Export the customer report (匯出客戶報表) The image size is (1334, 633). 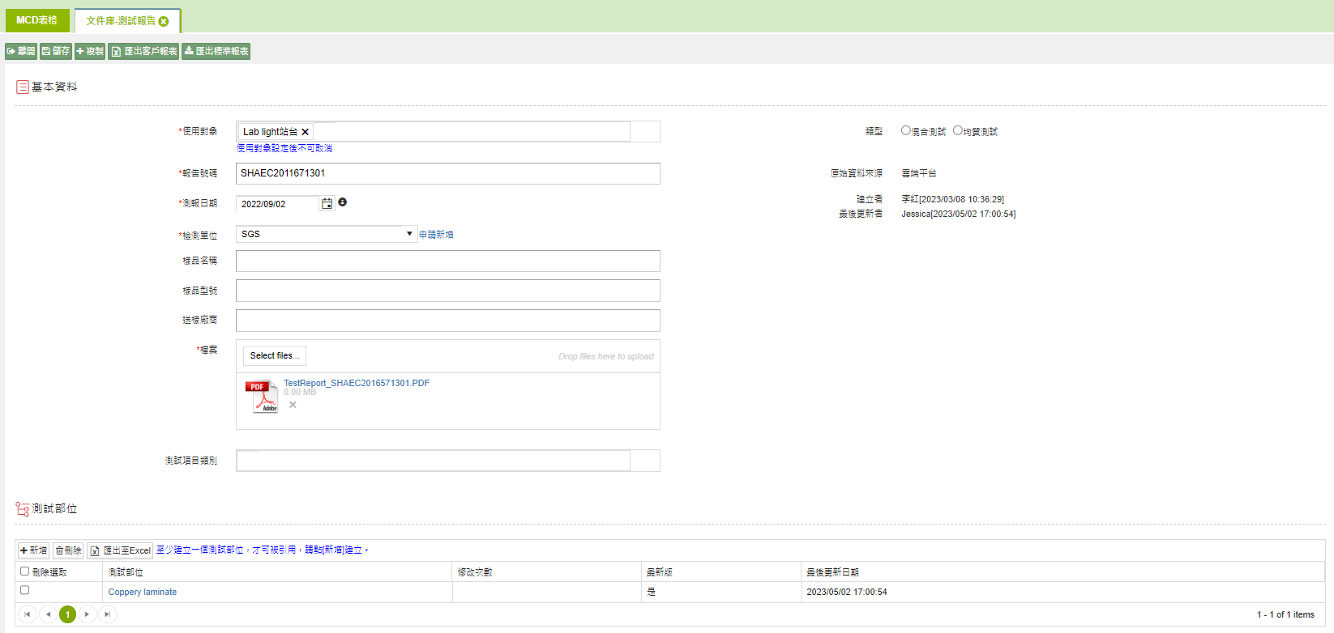pyautogui.click(x=143, y=51)
